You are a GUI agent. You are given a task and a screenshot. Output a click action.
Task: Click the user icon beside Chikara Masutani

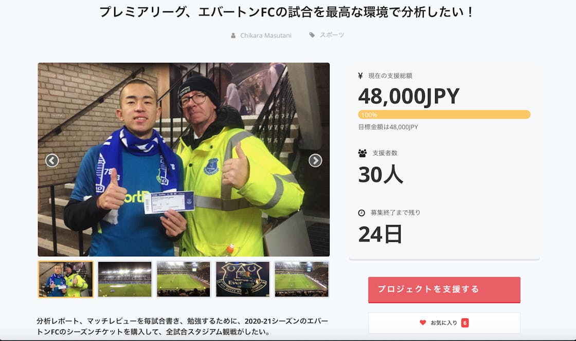[233, 35]
